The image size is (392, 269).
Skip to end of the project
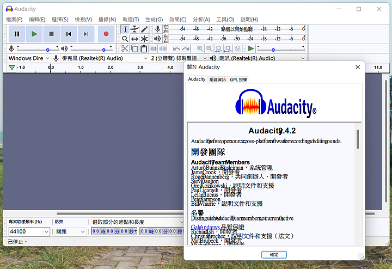pyautogui.click(x=86, y=34)
